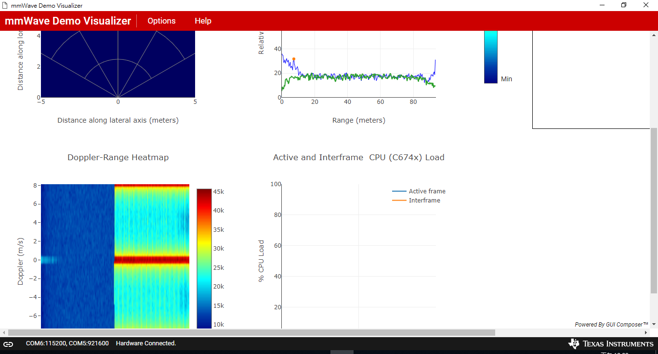Click the Texas Instruments logo
Screen dimensions: 658x354
(x=611, y=343)
